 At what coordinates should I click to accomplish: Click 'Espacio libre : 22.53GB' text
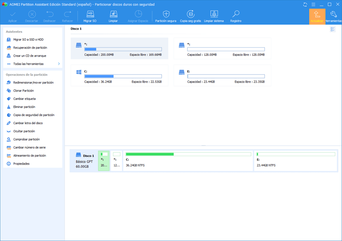coord(147,82)
